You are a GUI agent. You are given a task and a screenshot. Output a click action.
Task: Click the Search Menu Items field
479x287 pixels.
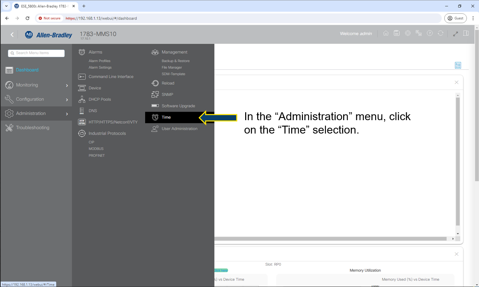pyautogui.click(x=36, y=53)
